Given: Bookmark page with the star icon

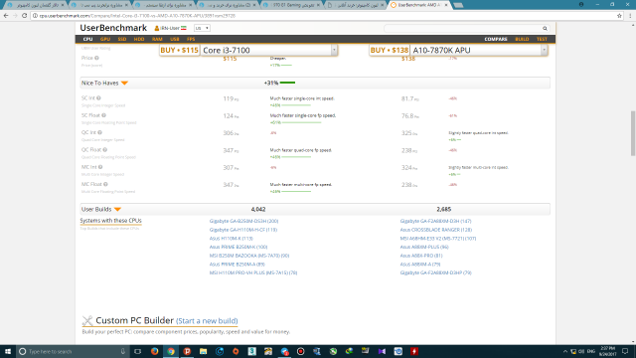Looking at the screenshot, I should [x=619, y=16].
